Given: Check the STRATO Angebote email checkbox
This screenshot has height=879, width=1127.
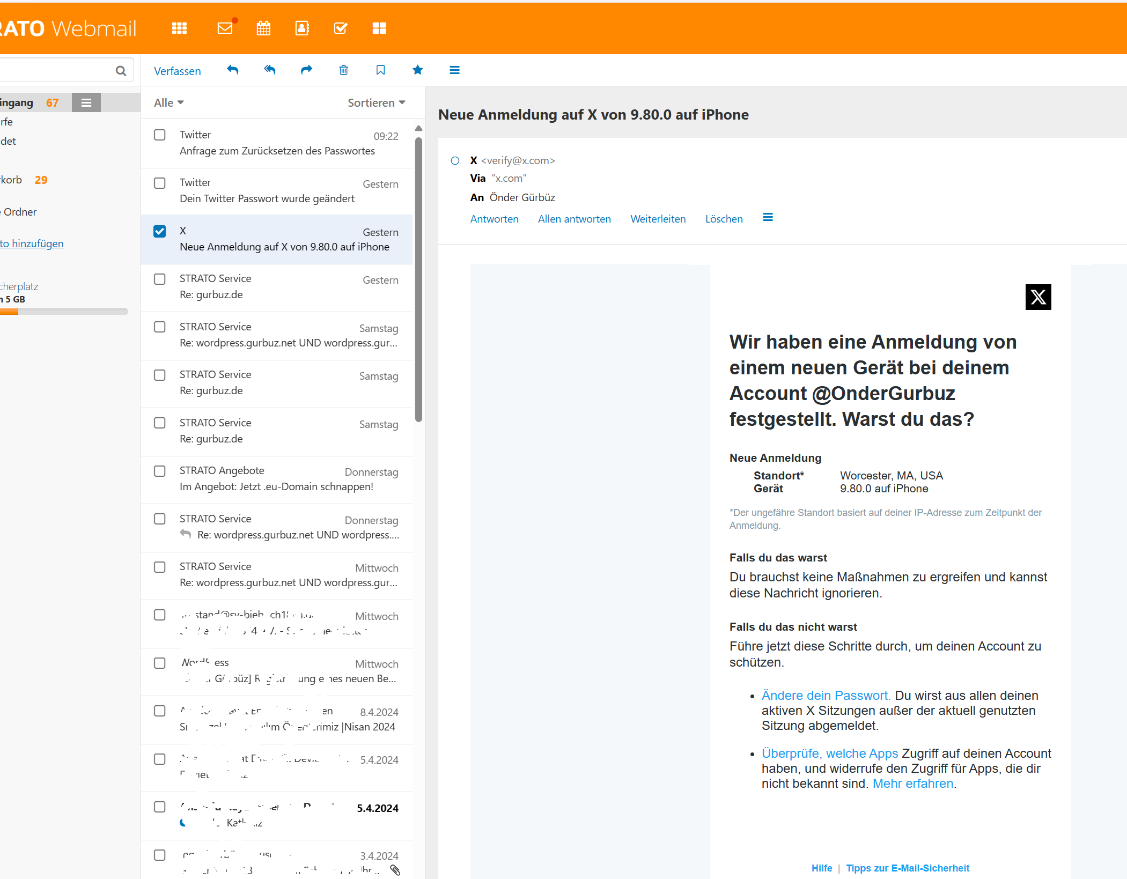Looking at the screenshot, I should click(x=160, y=471).
